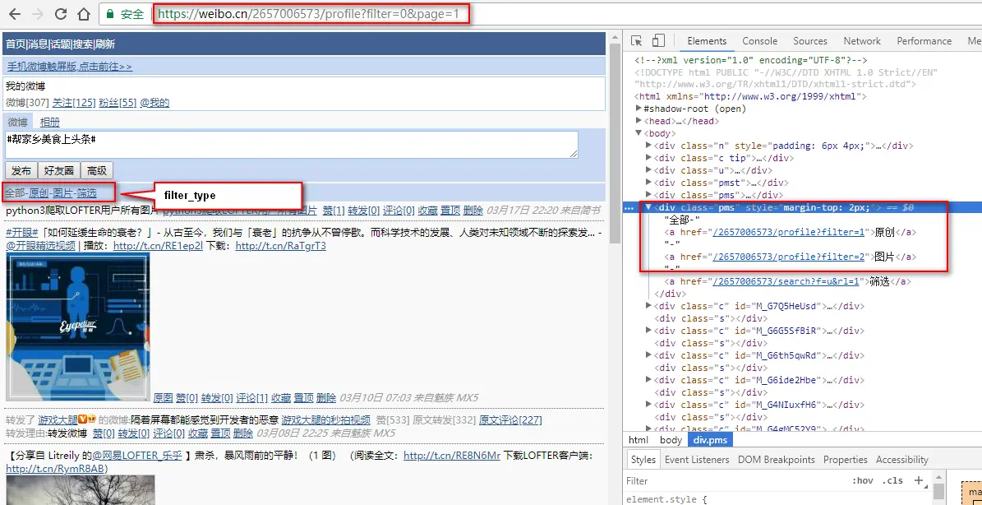Click the 消息 navigation link
Image resolution: width=982 pixels, height=505 pixels.
(x=38, y=44)
